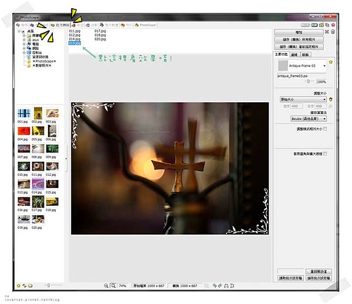Open the PhotoScape tab in top toolbar
The image size is (352, 304).
145,25
